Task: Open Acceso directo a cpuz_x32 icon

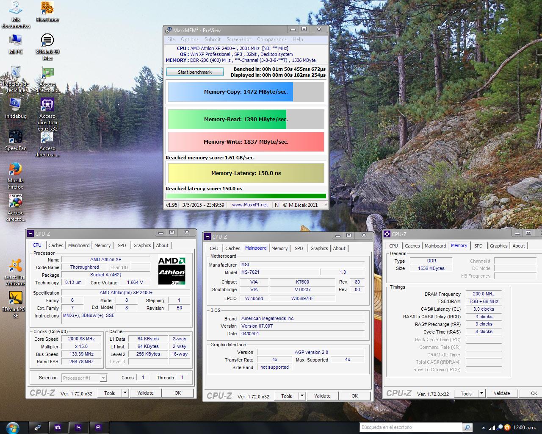Action: tap(47, 114)
